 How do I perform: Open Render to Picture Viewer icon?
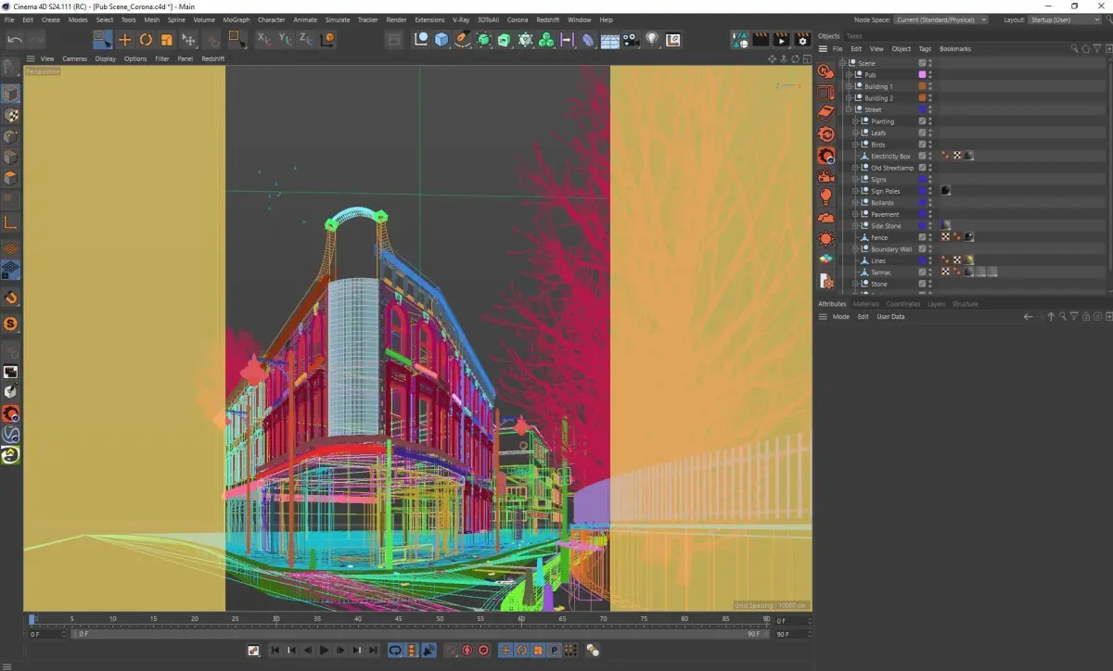(781, 40)
